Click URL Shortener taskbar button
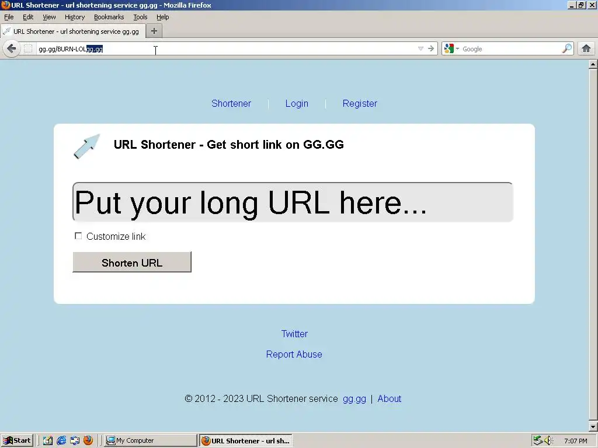Screen dimensions: 598x448 click(x=246, y=440)
